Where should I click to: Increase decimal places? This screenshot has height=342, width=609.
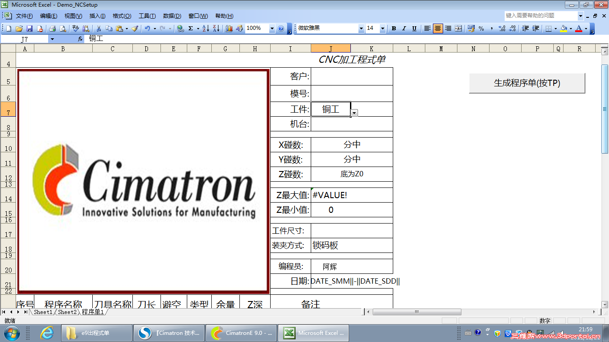[x=502, y=28]
